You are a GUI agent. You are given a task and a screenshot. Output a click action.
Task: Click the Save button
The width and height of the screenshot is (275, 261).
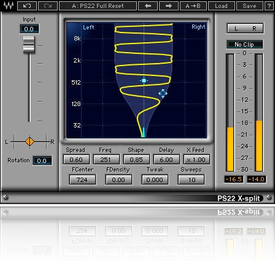pyautogui.click(x=249, y=6)
